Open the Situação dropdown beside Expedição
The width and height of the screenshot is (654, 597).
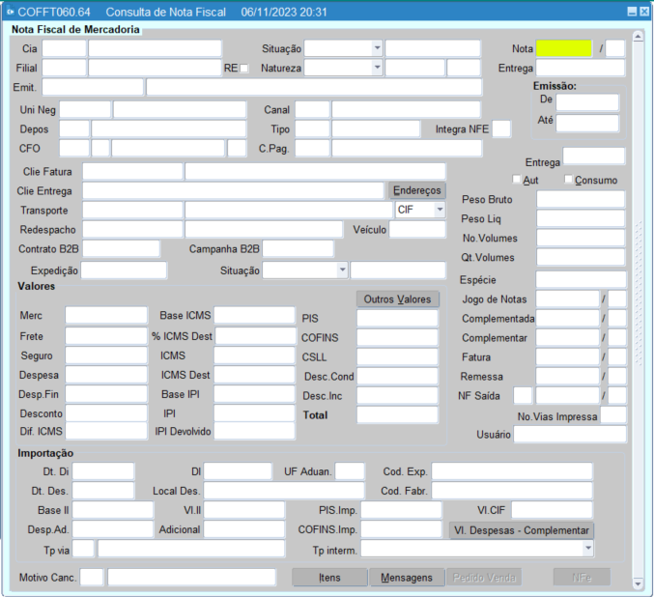click(342, 270)
